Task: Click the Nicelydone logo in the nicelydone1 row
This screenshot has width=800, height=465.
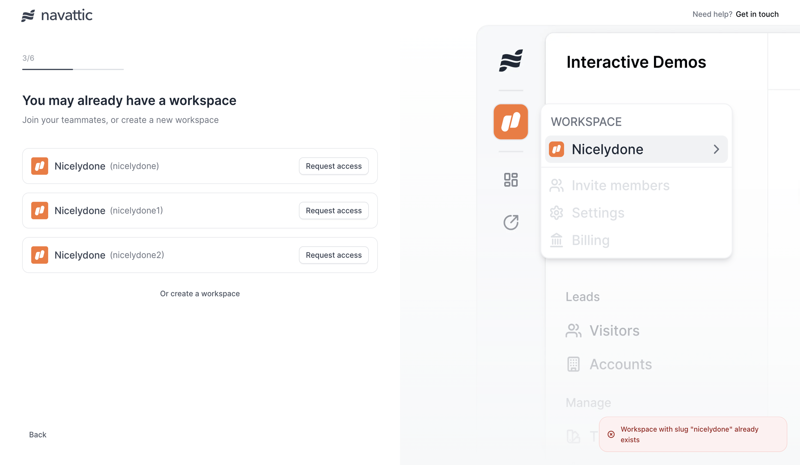Action: pyautogui.click(x=40, y=210)
